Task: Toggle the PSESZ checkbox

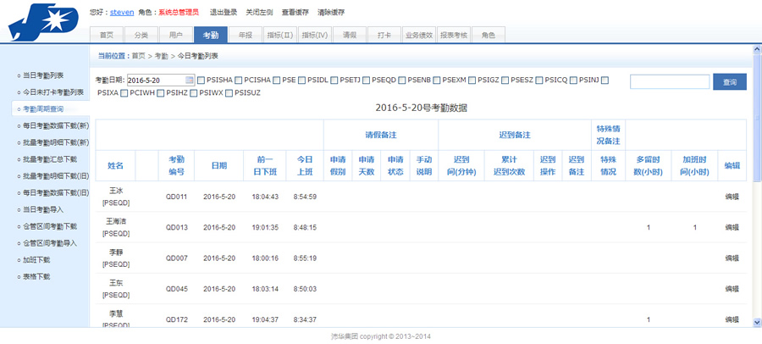Action: (505, 80)
